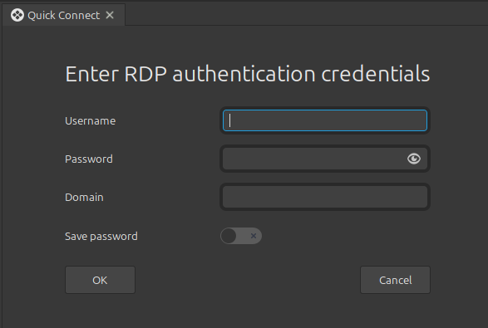The width and height of the screenshot is (488, 328).
Task: Click the RDP authentication credentials heading
Action: (248, 74)
